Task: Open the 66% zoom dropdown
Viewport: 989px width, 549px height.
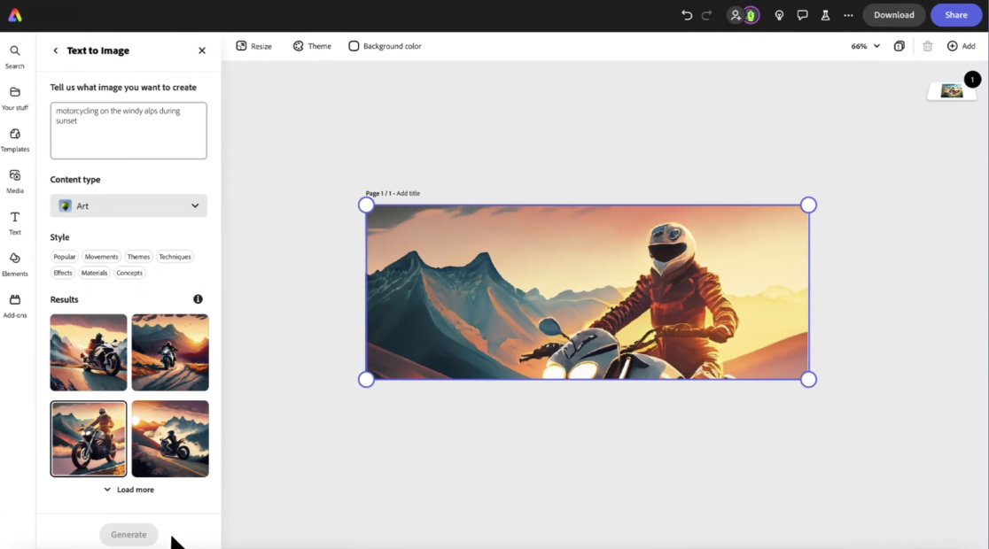Action: click(x=865, y=46)
